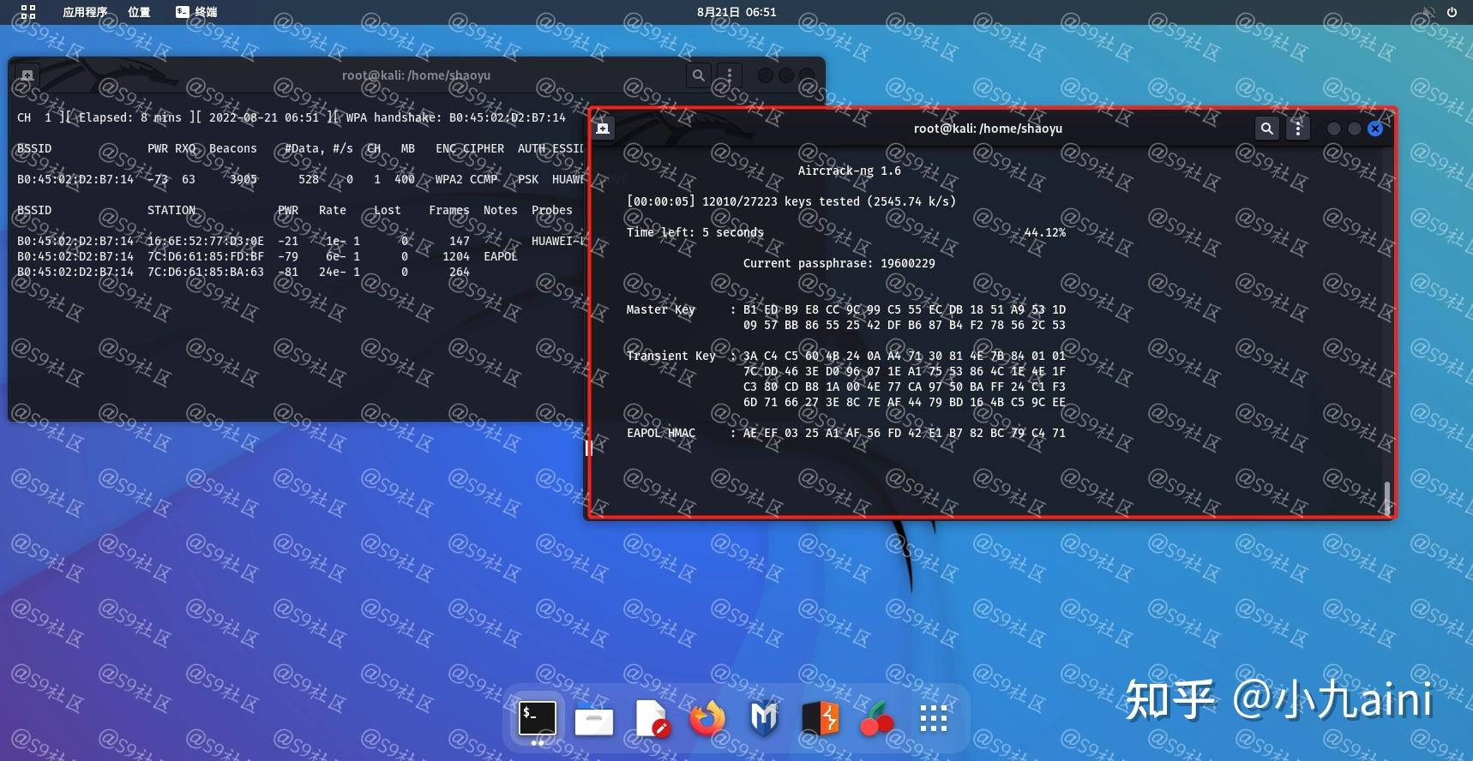Open the 终端 app menu in the top bar
Screen dimensions: 1473x761
click(x=196, y=12)
